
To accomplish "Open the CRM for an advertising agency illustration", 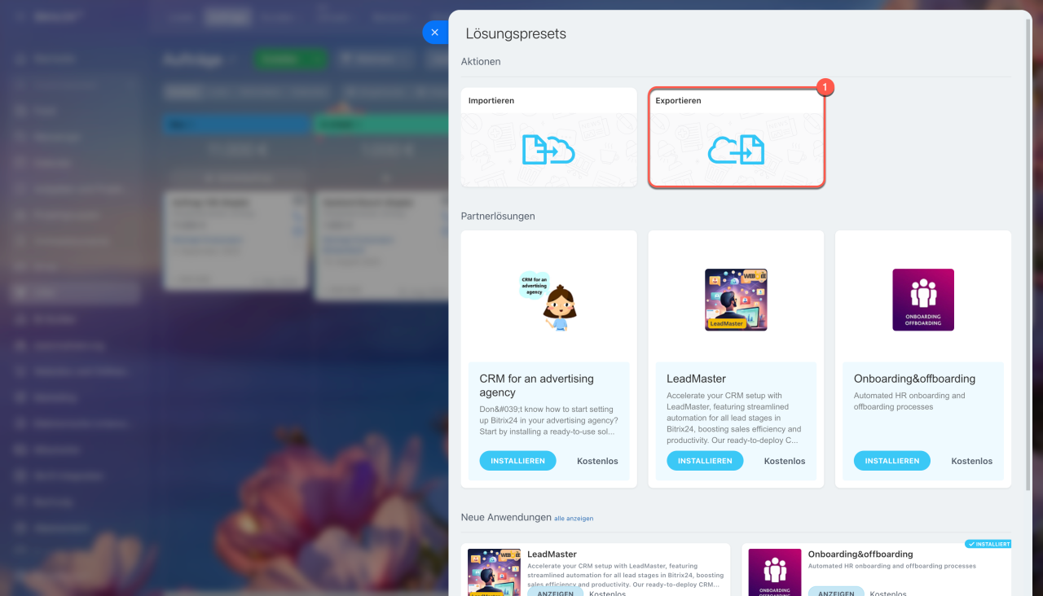I will point(548,300).
